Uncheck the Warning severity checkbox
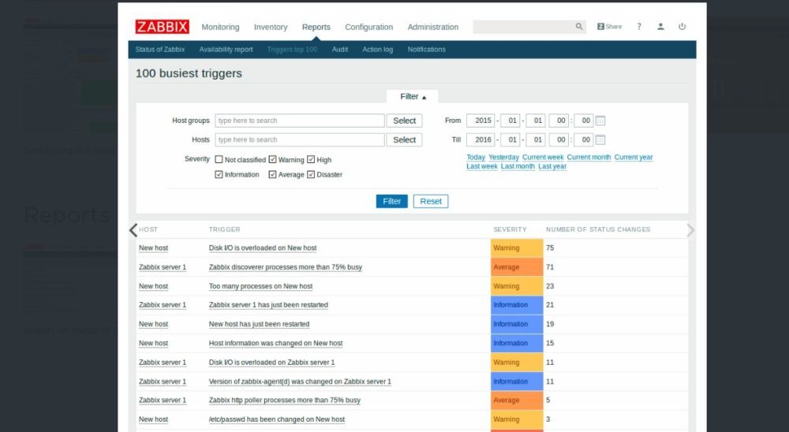Screen dimensions: 789x432 pos(272,159)
